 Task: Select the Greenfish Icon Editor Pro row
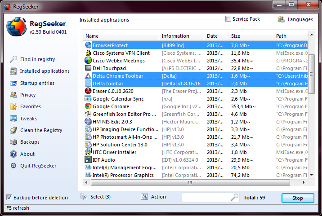(x=196, y=114)
